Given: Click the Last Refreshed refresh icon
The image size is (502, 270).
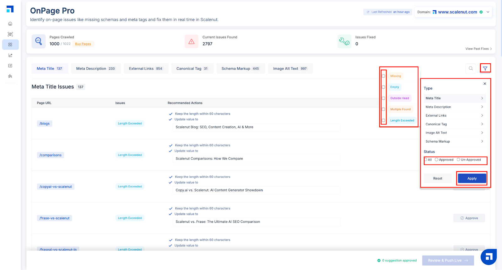Looking at the screenshot, I should point(368,12).
